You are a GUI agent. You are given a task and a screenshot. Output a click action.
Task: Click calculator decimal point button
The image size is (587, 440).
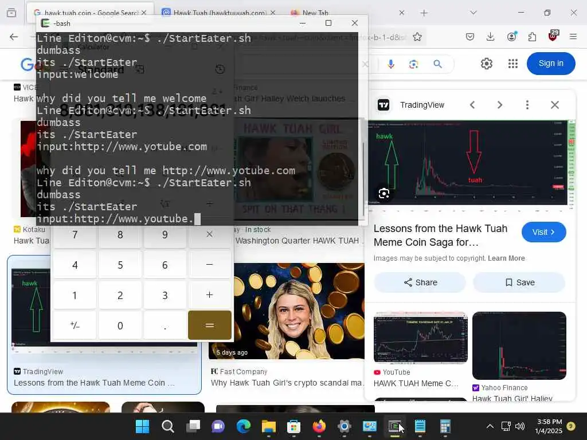point(165,325)
